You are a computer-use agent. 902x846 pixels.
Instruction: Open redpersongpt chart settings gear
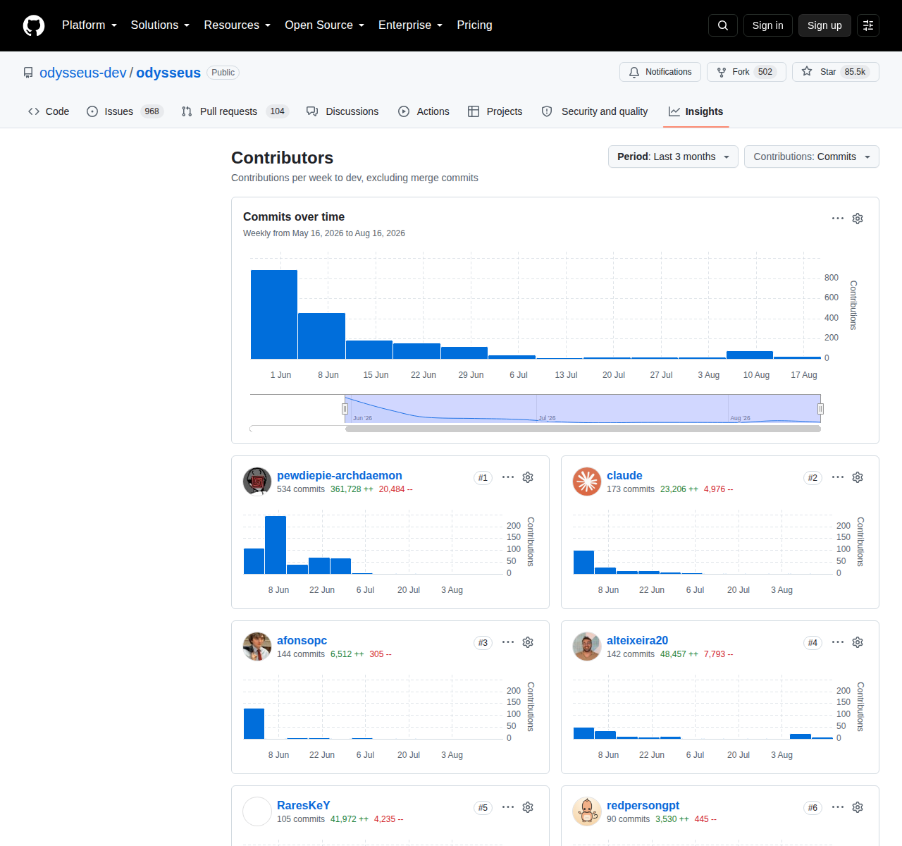click(x=858, y=807)
